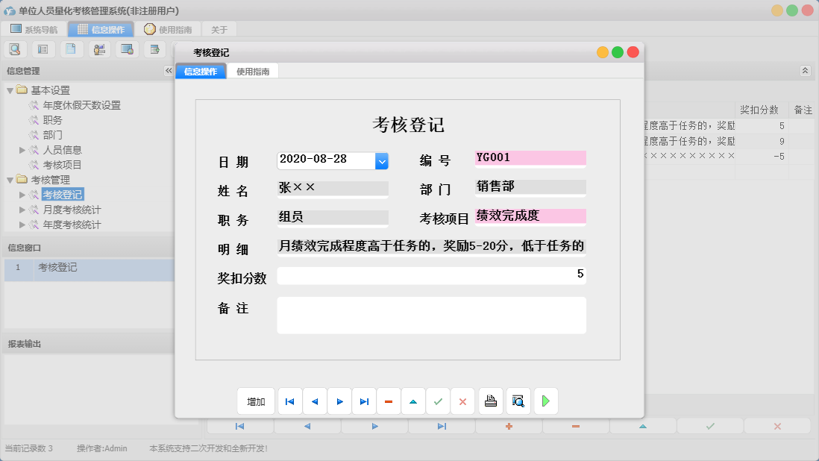
Task: Click the print icon in the 考核登记 dialog
Action: point(491,401)
